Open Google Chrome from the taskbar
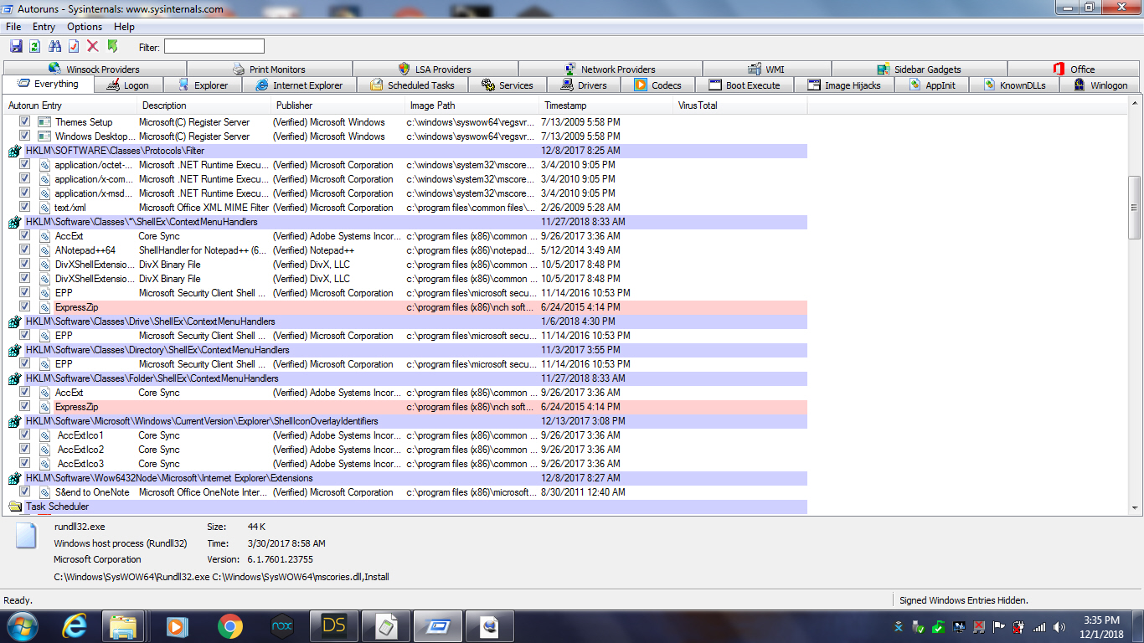Viewport: 1144px width, 643px height. (x=229, y=625)
